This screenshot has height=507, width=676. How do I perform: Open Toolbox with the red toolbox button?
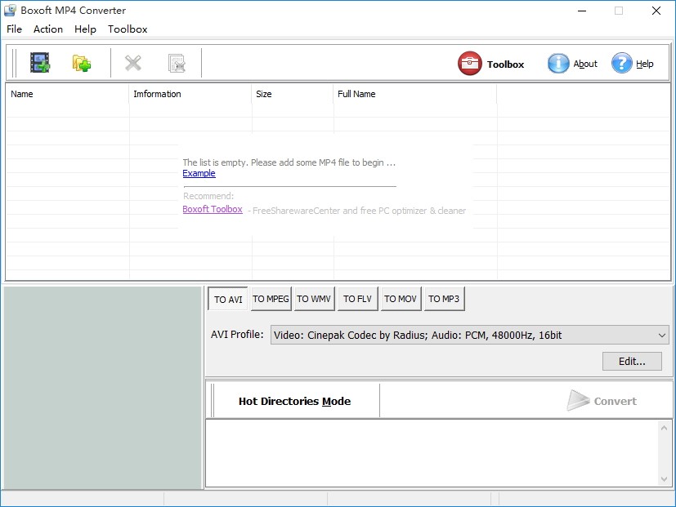coord(491,64)
